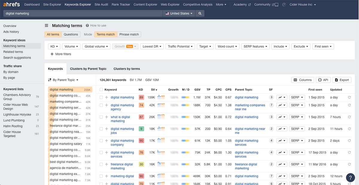This screenshot has width=359, height=185.
Task: Click the keyword search input field
Action: (81, 13)
